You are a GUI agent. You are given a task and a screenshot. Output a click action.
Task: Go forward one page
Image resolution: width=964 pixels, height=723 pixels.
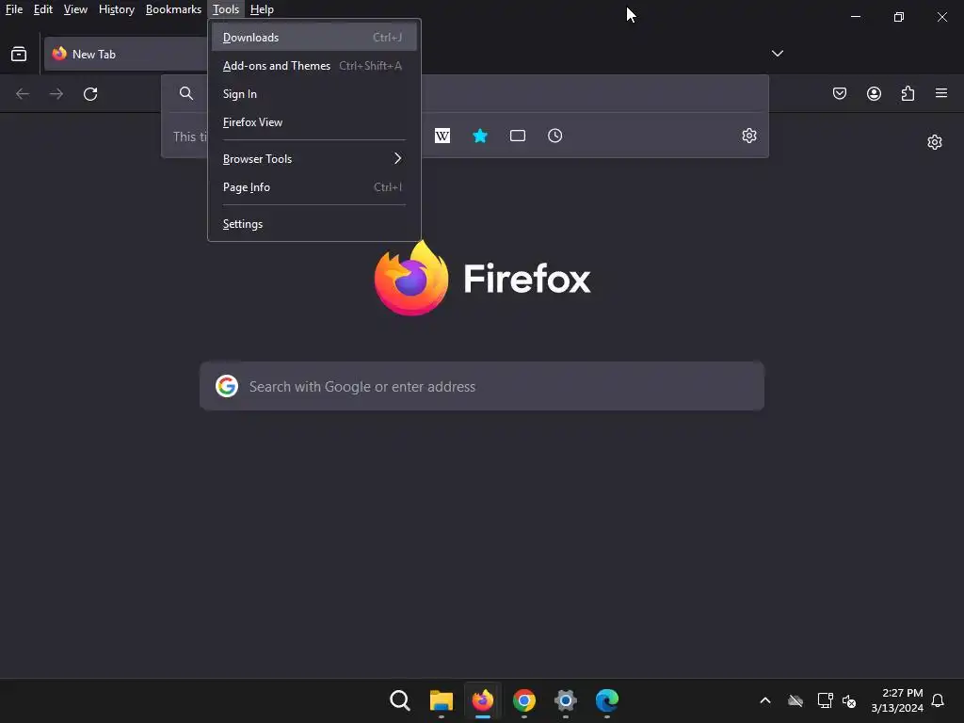click(x=56, y=93)
